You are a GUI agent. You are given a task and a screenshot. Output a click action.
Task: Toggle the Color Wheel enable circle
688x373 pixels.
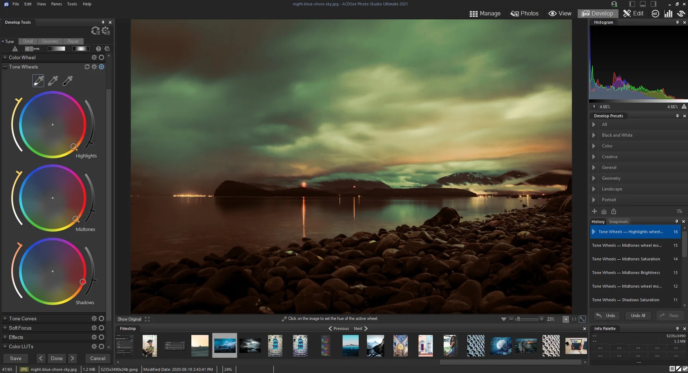[102, 57]
